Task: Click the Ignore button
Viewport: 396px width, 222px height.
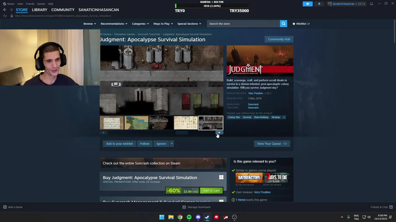Action: (x=161, y=144)
